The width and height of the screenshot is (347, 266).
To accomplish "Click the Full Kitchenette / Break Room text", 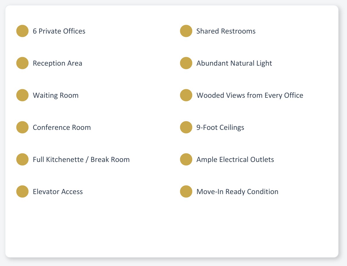I will [x=81, y=159].
